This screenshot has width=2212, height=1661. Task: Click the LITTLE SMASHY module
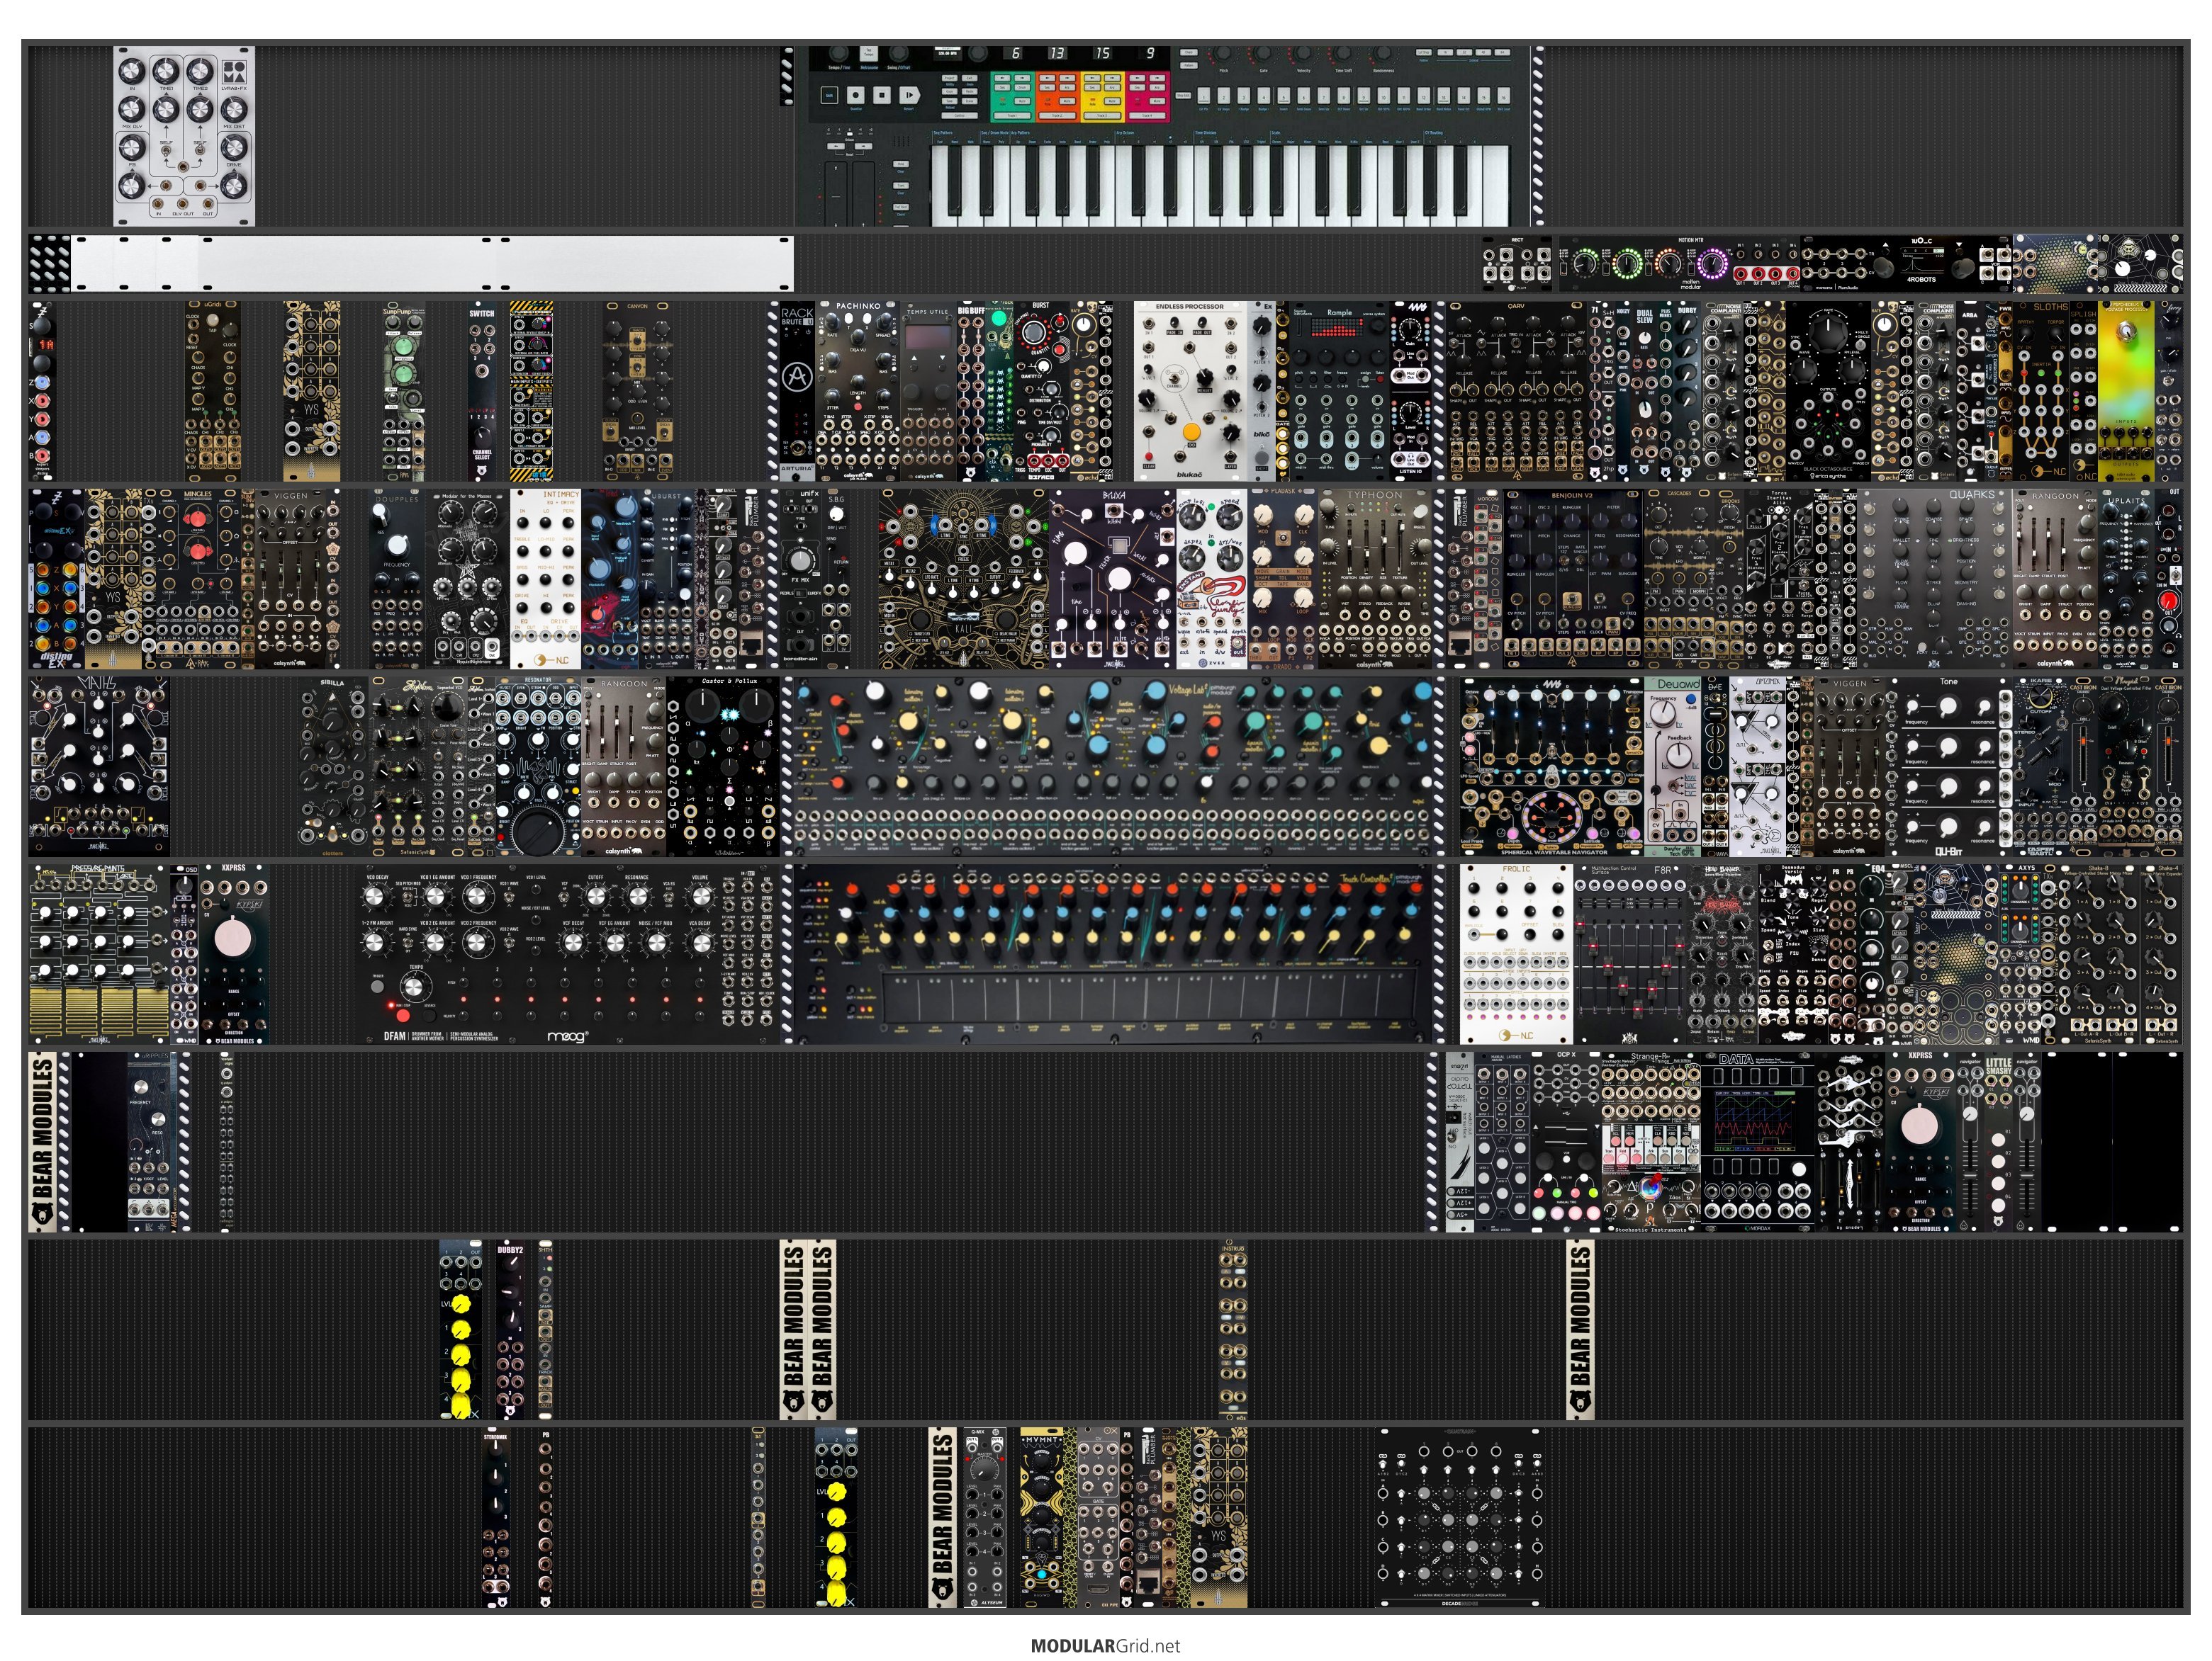[1998, 1141]
